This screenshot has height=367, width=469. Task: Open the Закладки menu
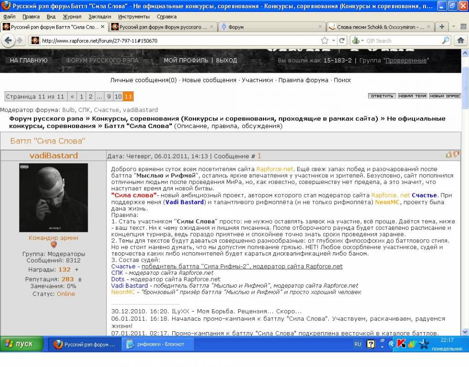100,17
